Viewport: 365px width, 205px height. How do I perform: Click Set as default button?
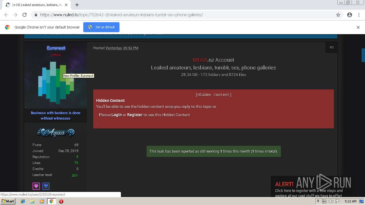coord(101,27)
